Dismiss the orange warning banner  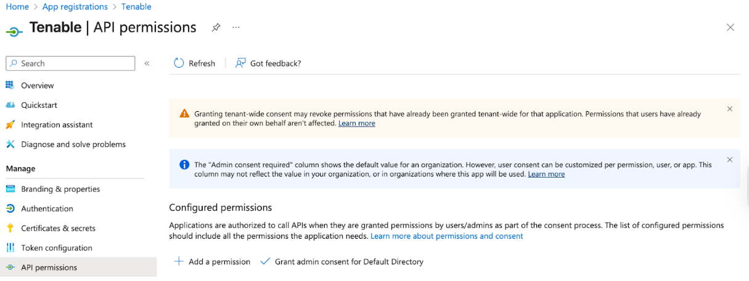pos(729,109)
